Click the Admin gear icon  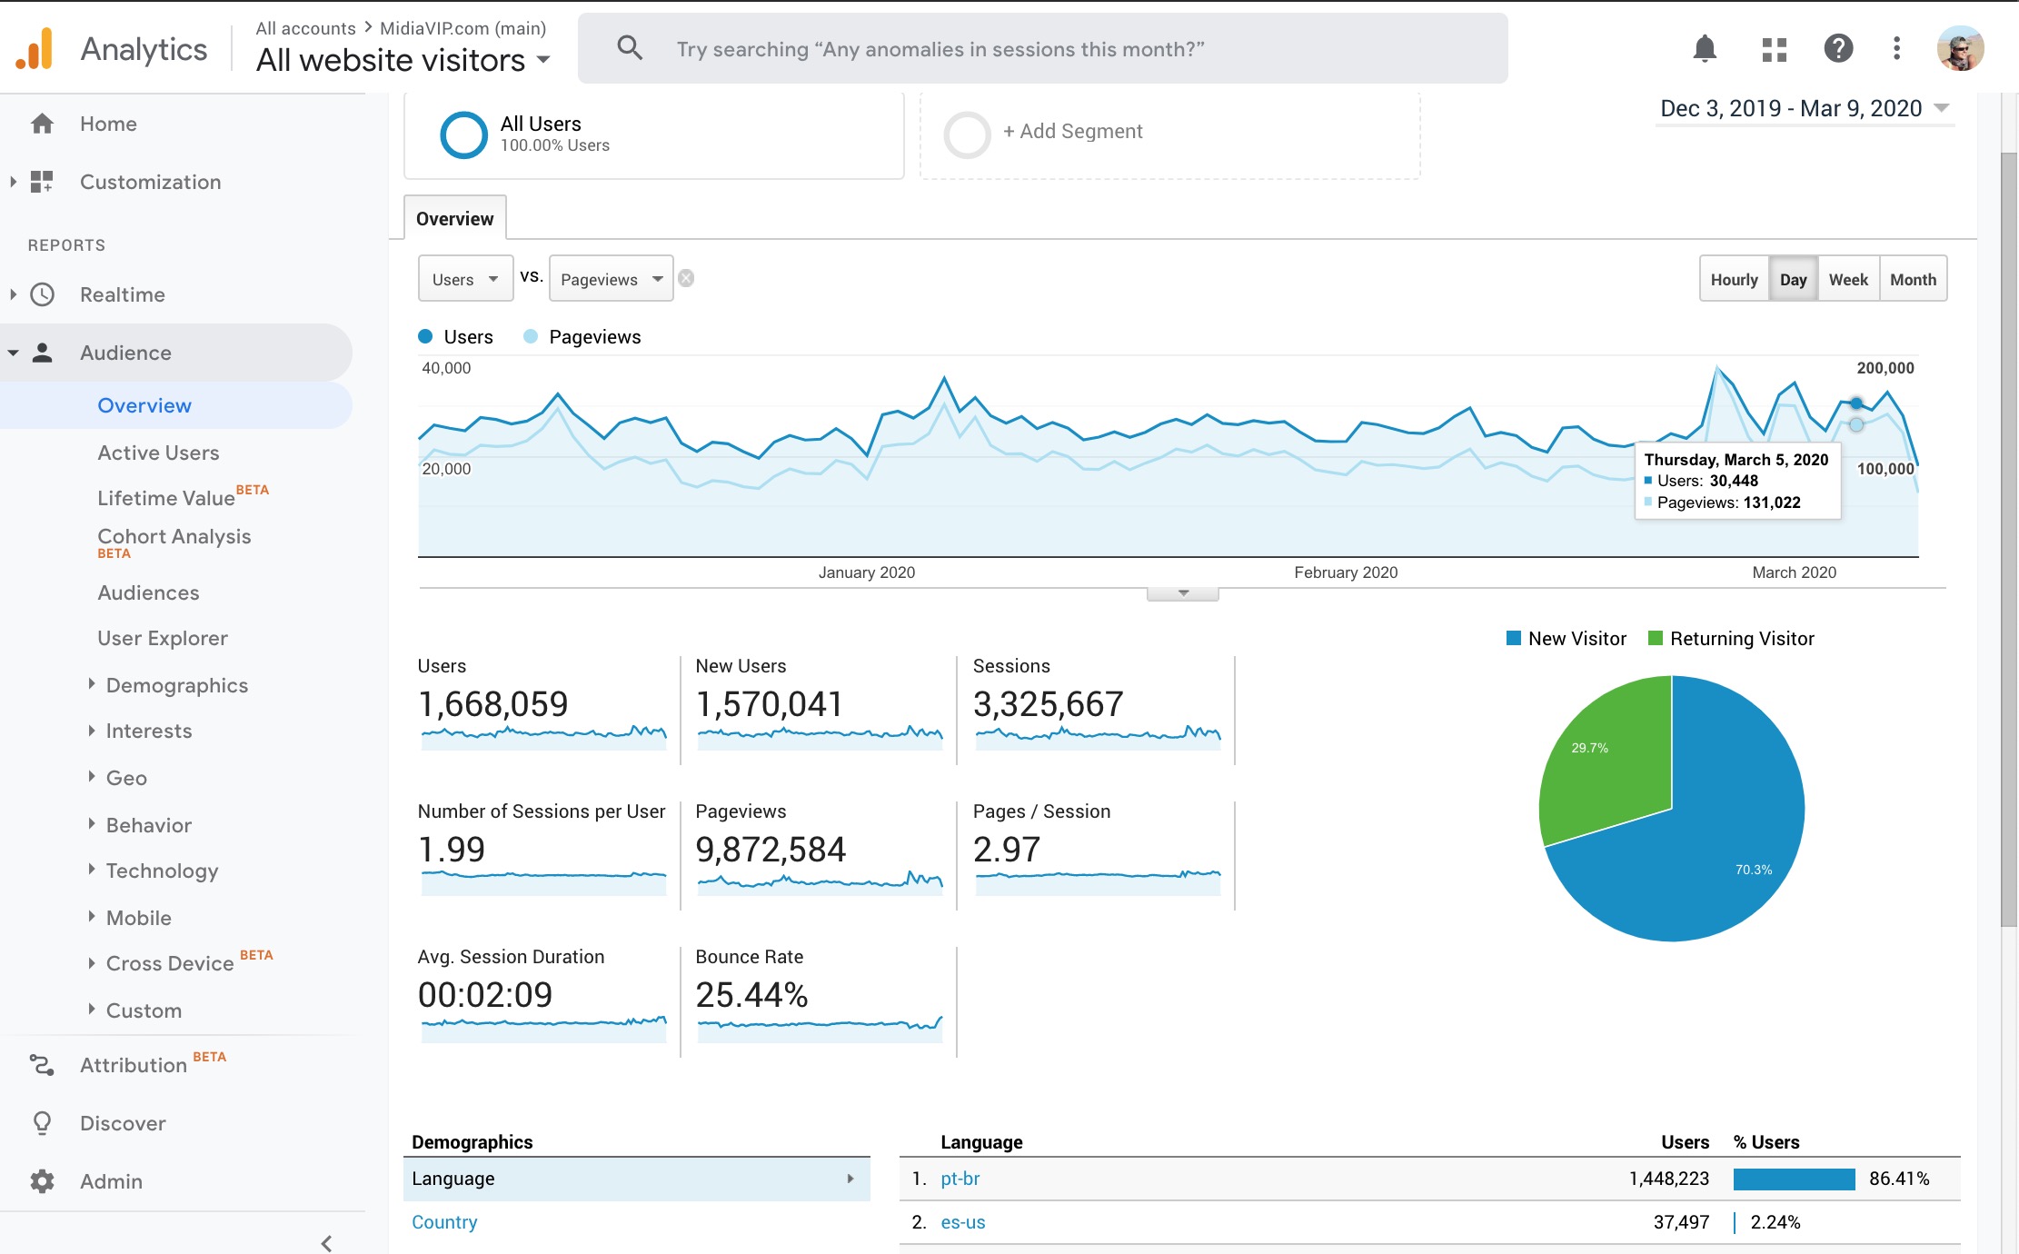point(42,1181)
